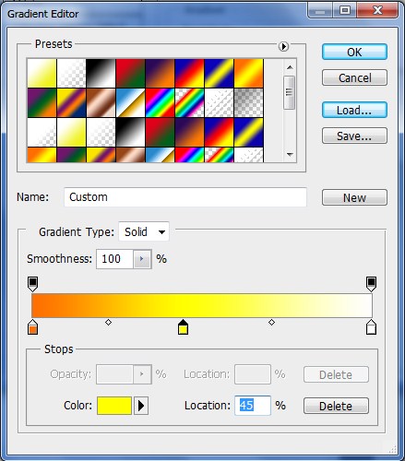Click the OK button
The width and height of the screenshot is (405, 461).
[x=354, y=52]
